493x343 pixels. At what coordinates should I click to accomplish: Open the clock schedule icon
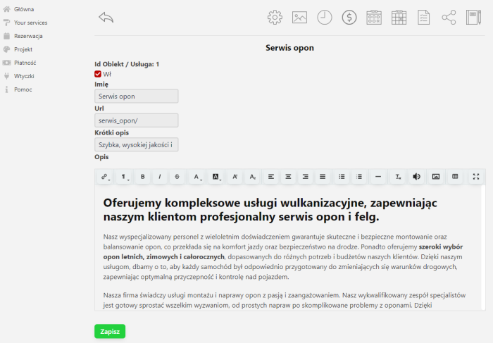(324, 18)
